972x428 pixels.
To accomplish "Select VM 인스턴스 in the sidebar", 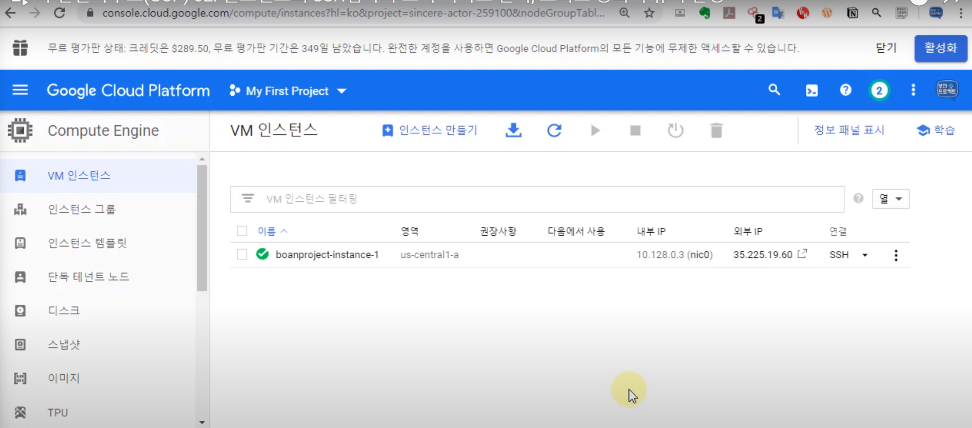I will 98,175.
